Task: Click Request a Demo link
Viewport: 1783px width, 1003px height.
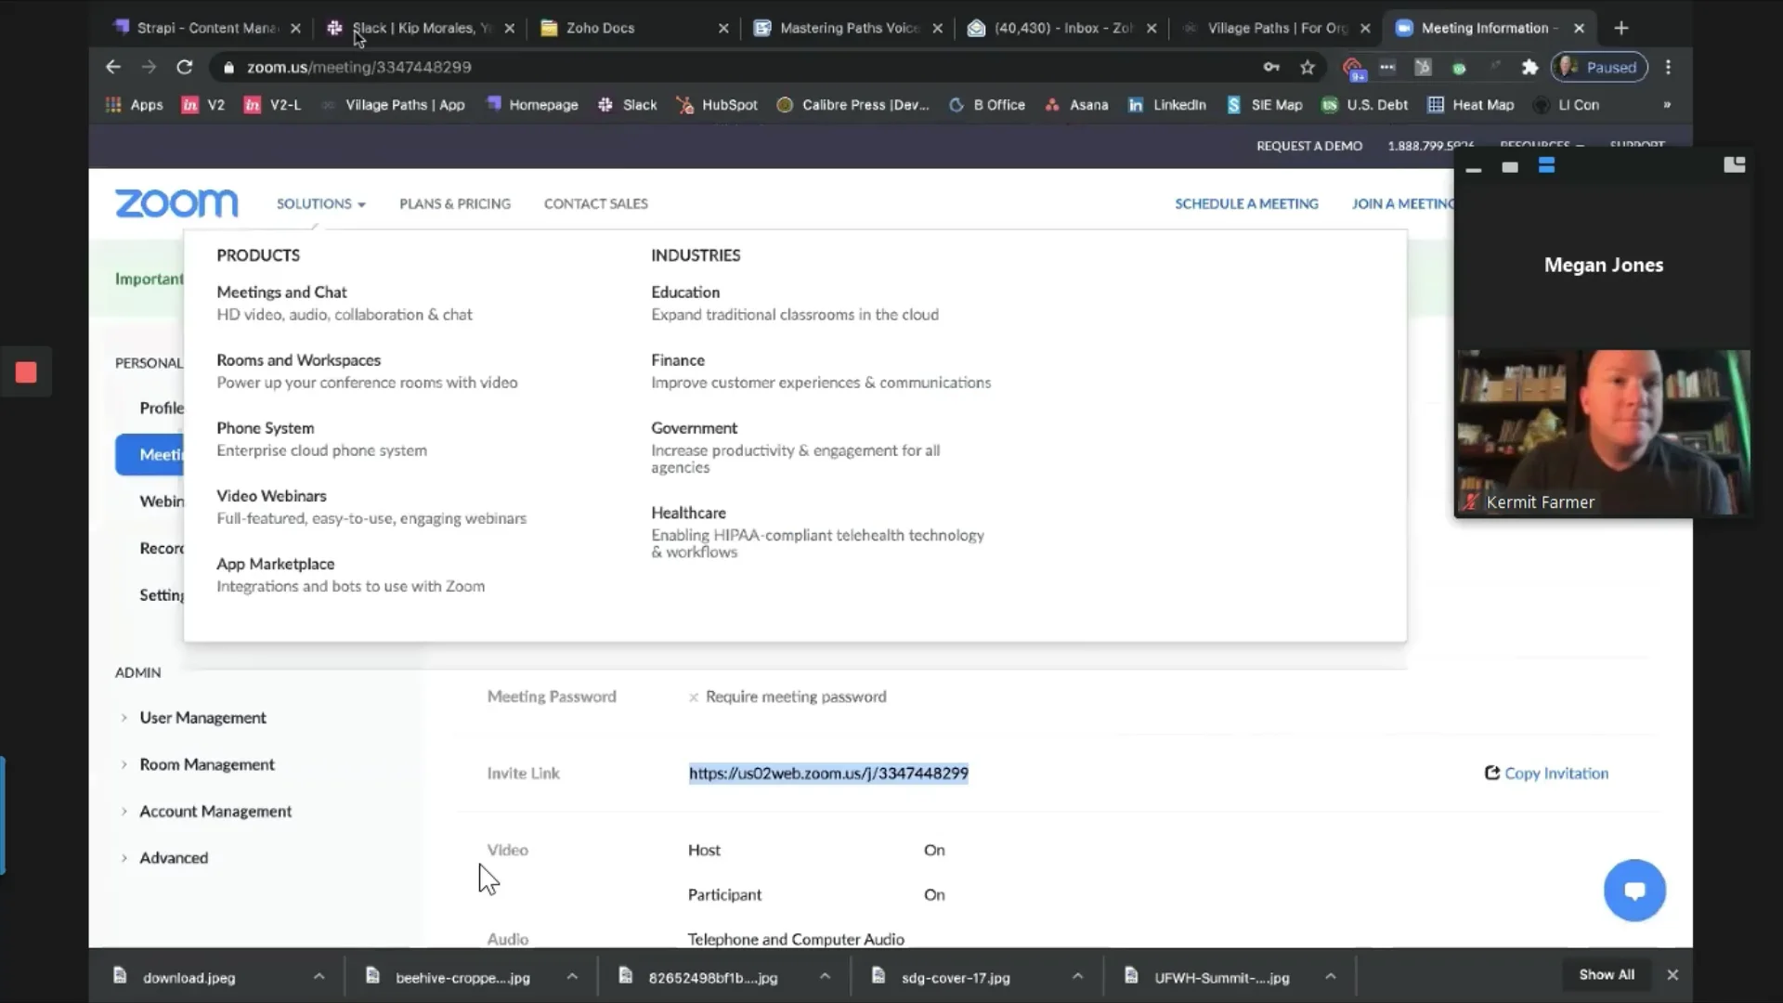Action: pos(1309,146)
